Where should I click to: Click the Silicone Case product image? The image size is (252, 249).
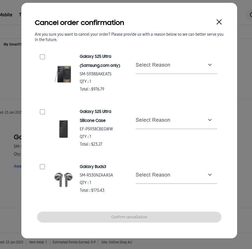pos(63,129)
